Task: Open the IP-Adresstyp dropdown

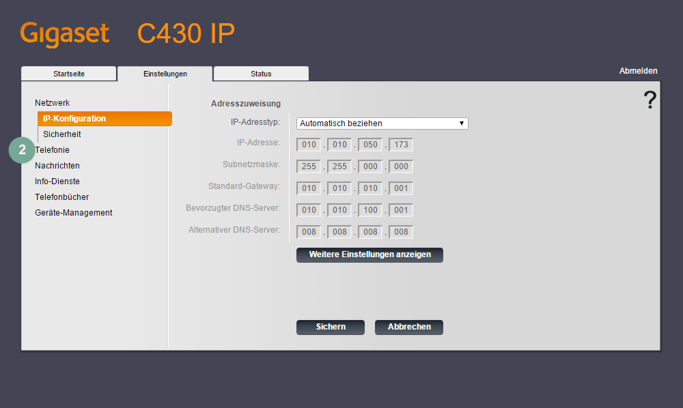Action: point(382,123)
